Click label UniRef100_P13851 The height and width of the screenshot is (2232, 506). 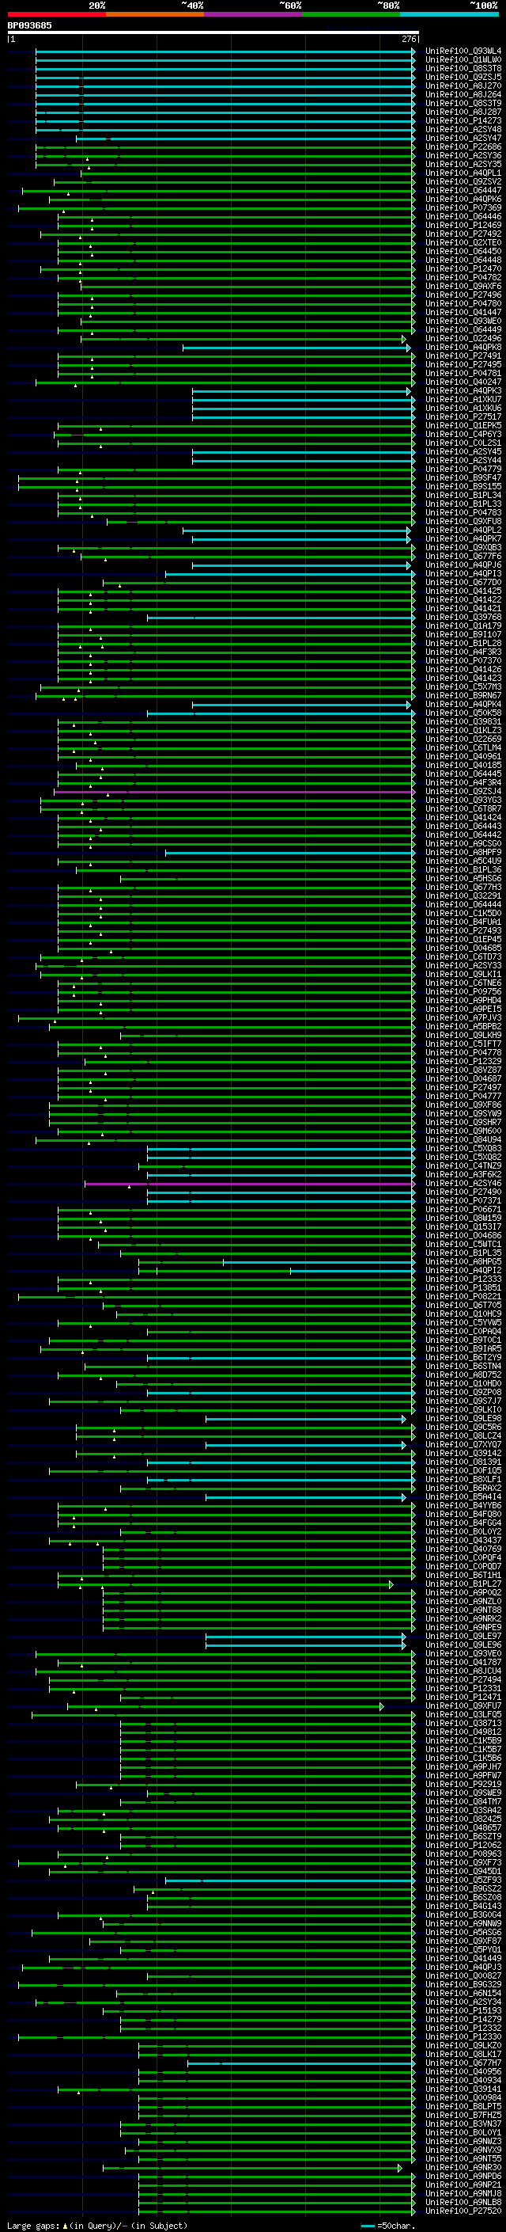click(x=463, y=1287)
